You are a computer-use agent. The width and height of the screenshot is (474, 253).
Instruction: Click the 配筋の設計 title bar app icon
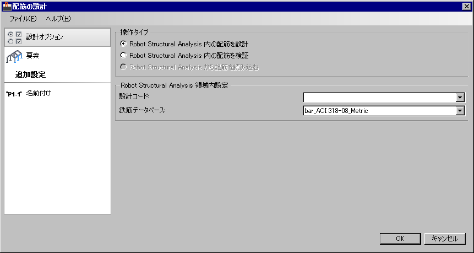tap(7, 6)
